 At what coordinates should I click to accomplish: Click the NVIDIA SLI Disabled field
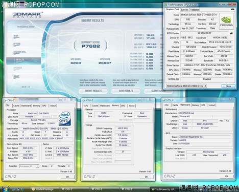(207, 79)
